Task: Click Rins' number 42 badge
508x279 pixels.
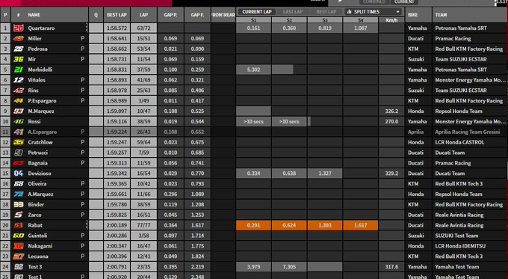Action: [19, 91]
